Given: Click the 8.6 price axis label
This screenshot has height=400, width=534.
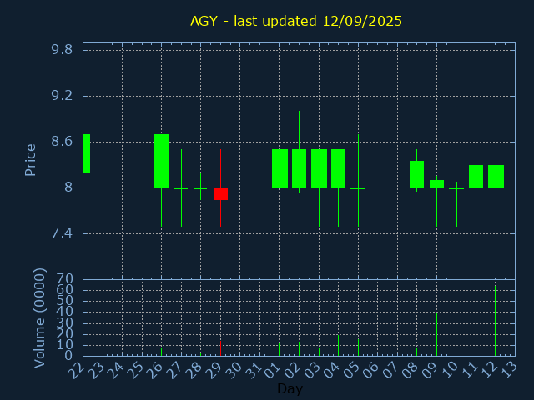Looking at the screenshot, I should click(x=62, y=141).
